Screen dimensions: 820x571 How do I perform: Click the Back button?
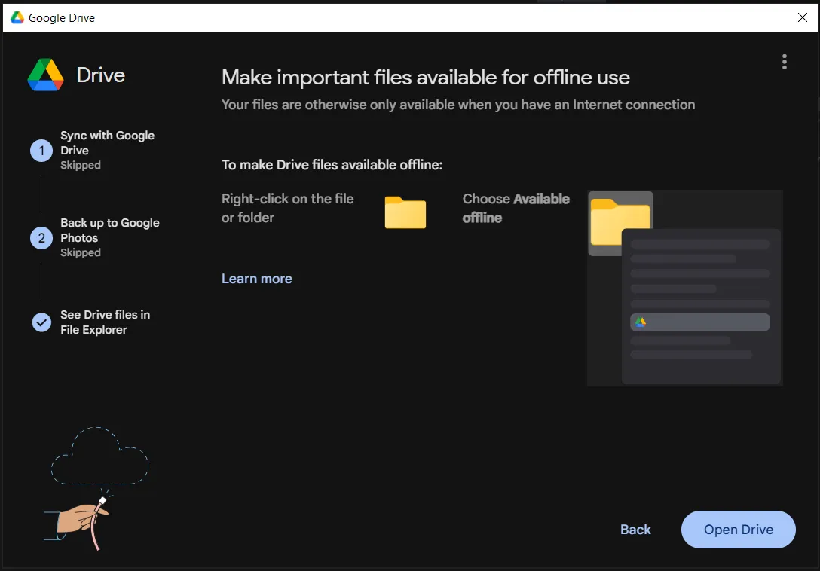(635, 529)
